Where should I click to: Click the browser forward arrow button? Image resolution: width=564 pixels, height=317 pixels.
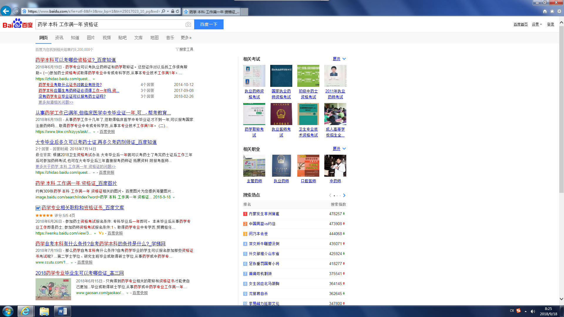16,11
